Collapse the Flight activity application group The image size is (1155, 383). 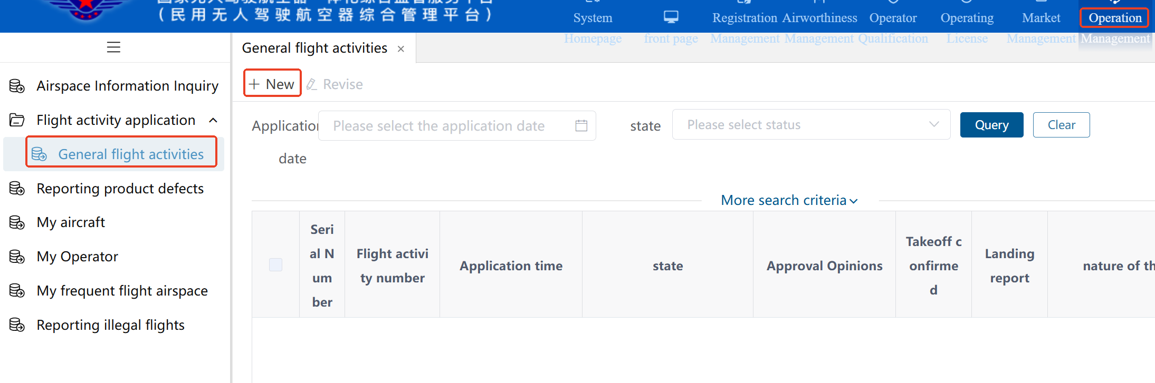click(213, 121)
